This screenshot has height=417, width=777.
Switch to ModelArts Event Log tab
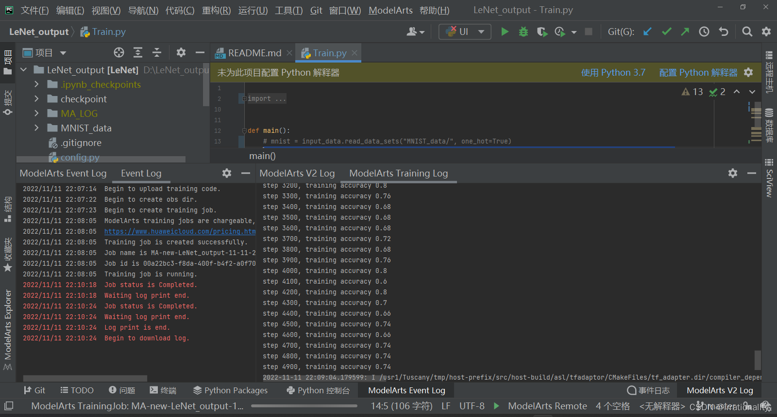click(x=63, y=173)
